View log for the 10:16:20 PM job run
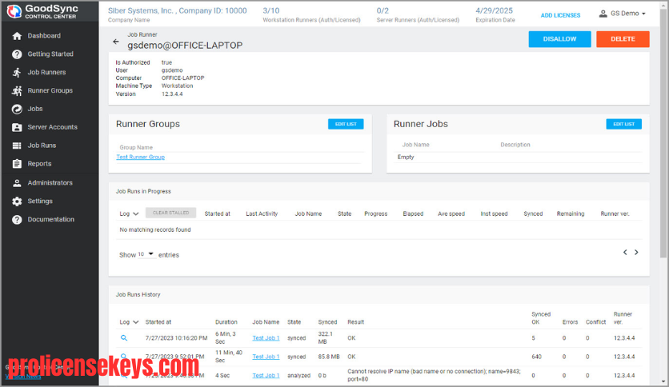 [x=124, y=338]
